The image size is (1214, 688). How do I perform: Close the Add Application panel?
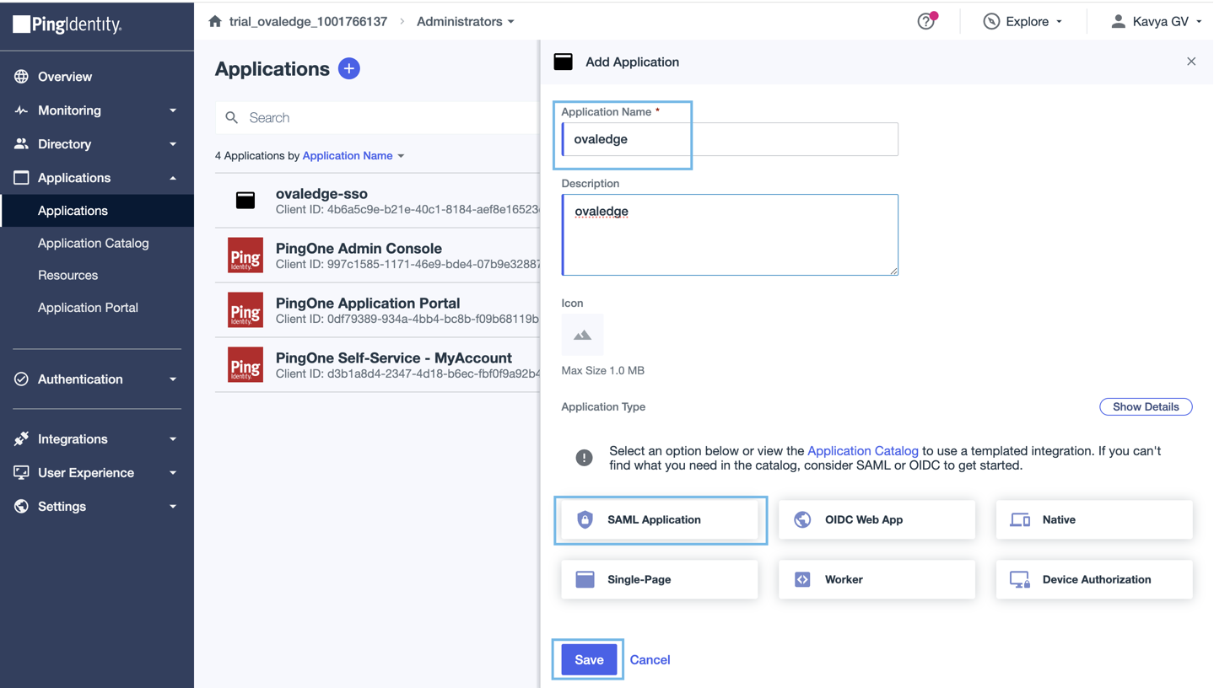click(1191, 62)
